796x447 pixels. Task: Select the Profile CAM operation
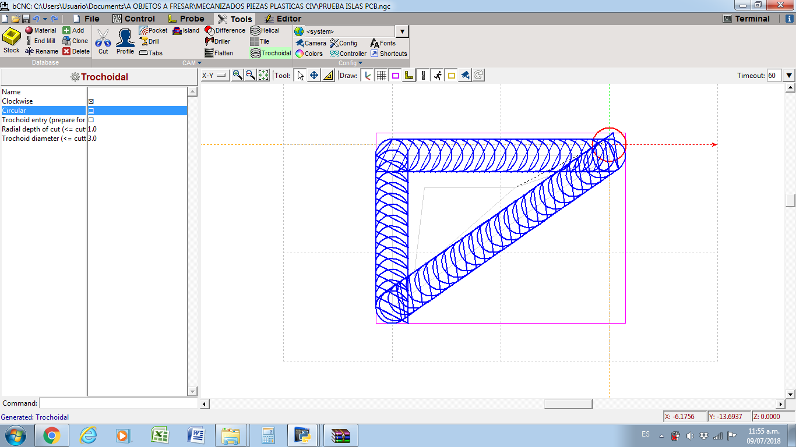tap(125, 41)
